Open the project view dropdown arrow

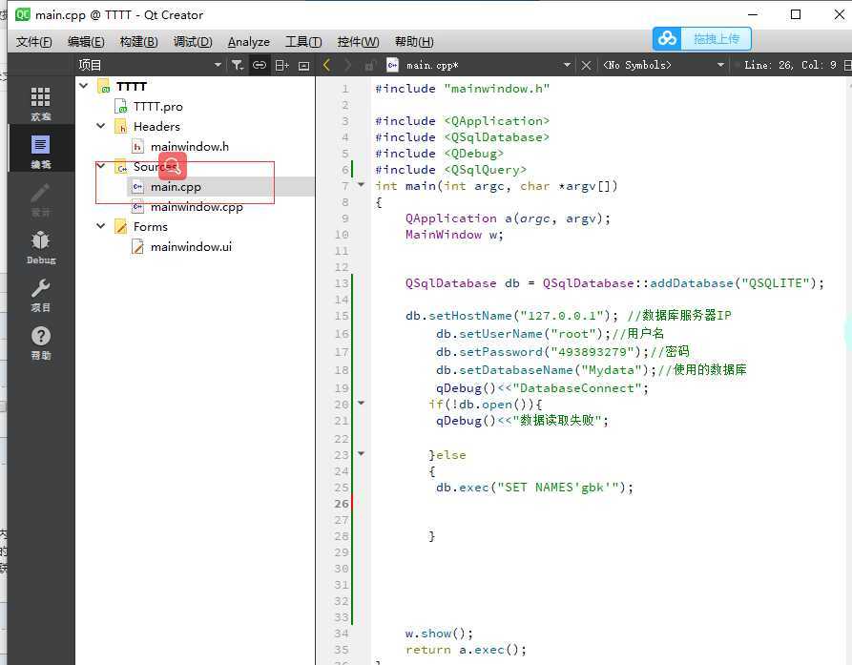pyautogui.click(x=218, y=65)
